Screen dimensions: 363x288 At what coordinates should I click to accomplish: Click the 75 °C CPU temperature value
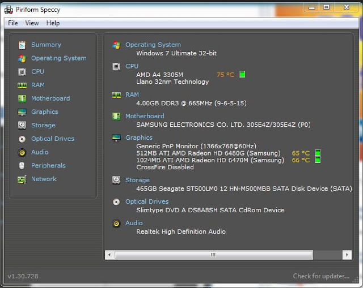point(226,75)
